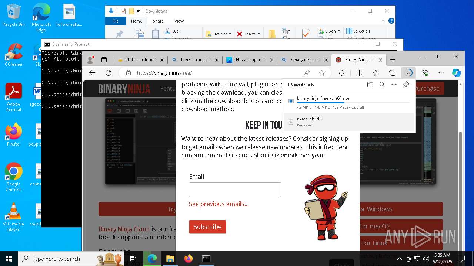Open downloads folder from Downloads panel
Screen dimensions: 474x266
pyautogui.click(x=370, y=85)
